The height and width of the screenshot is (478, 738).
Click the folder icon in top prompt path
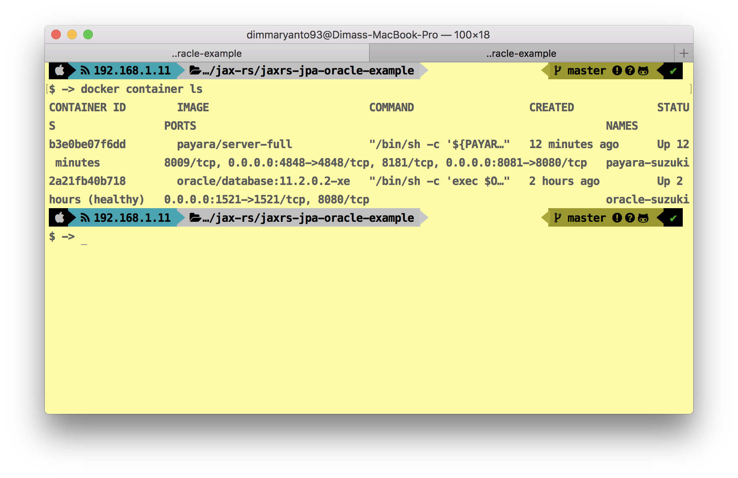pos(195,71)
